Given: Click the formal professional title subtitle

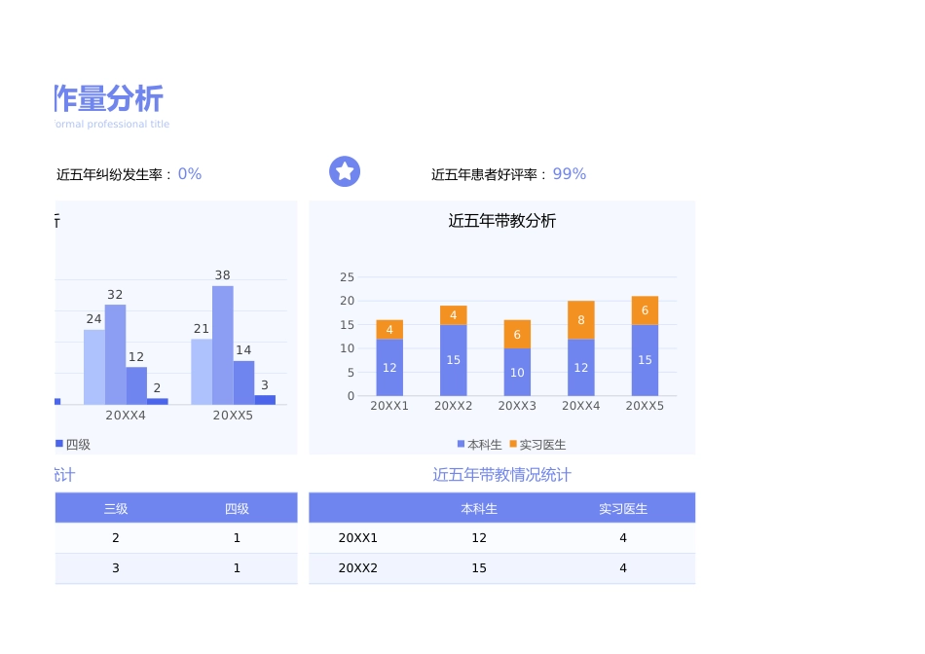Looking at the screenshot, I should point(112,124).
